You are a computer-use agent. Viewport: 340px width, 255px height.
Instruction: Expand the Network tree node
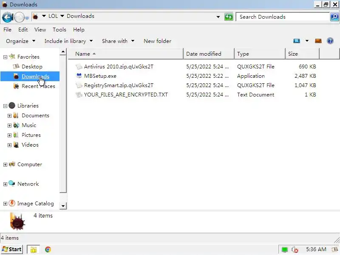(x=6, y=184)
